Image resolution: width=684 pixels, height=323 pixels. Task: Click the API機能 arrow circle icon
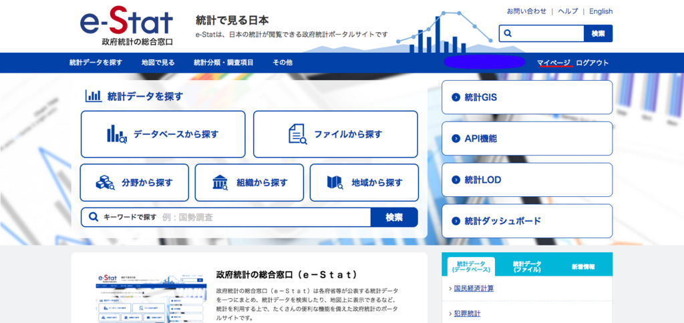click(456, 139)
